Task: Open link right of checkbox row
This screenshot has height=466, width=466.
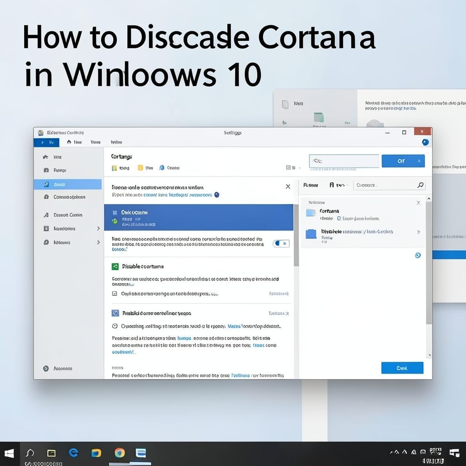Action: [x=279, y=294]
